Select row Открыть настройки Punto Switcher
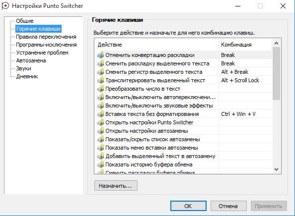Screen dimensions: 295x216 click(x=183, y=122)
